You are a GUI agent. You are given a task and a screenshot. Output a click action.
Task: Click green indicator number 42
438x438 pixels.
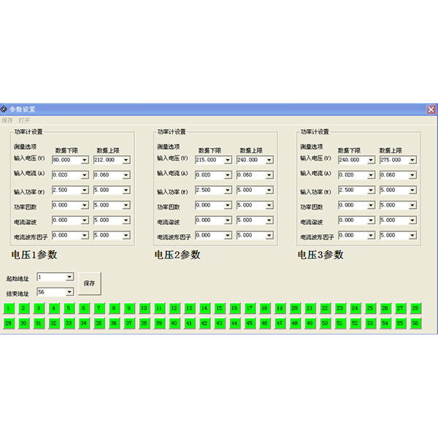pyautogui.click(x=204, y=323)
